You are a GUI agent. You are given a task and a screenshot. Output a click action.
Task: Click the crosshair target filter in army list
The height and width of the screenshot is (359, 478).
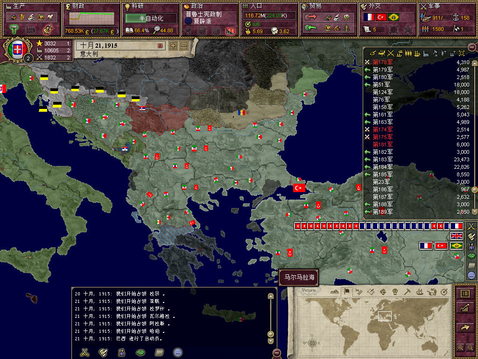(x=462, y=53)
